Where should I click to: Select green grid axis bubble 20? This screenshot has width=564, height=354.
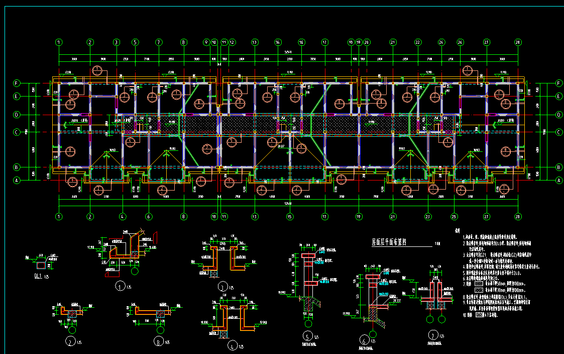coord(367,42)
